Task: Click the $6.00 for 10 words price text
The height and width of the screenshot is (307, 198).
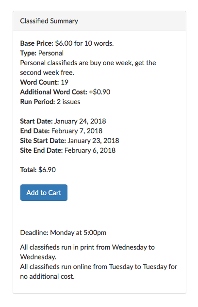Action: (84, 43)
